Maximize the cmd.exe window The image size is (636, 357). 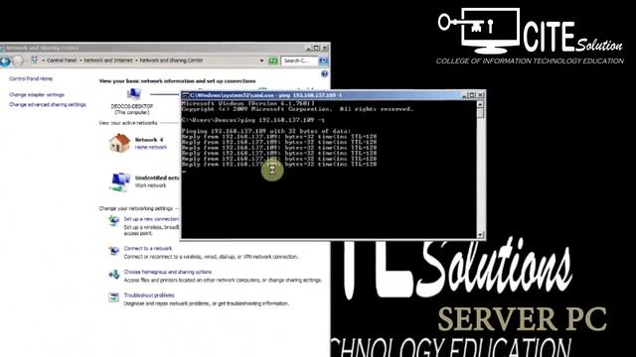click(472, 95)
